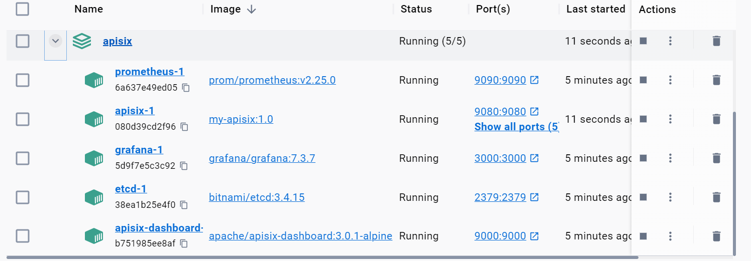Delete the prometheus-1 container
The width and height of the screenshot is (751, 261).
coord(717,80)
